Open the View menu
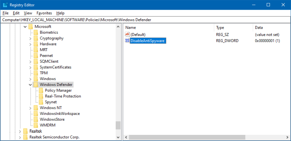The image size is (291, 141). [x=28, y=13]
